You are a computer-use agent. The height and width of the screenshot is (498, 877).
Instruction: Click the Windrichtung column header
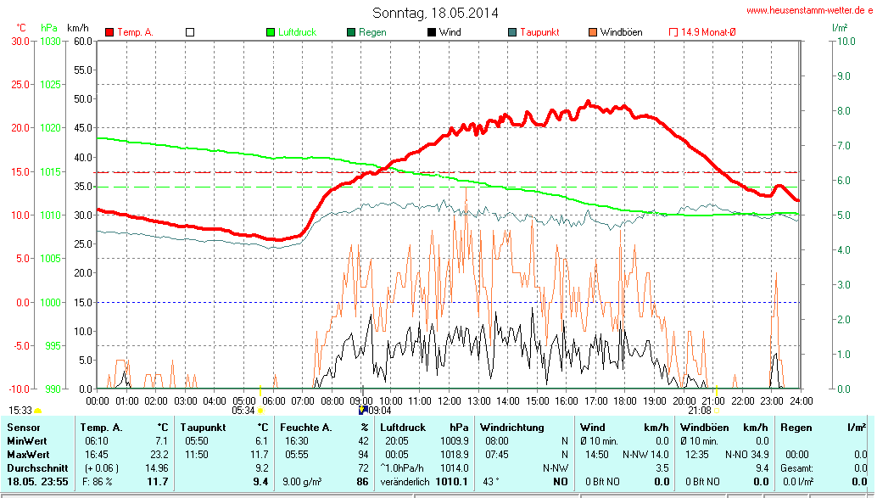511,428
